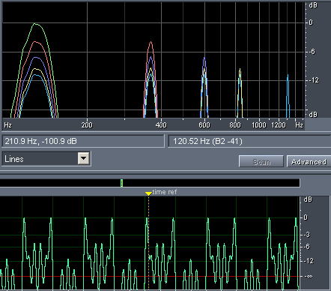Click the -12 dB label on spectrum scale
This screenshot has width=331, height=291.
[313, 80]
